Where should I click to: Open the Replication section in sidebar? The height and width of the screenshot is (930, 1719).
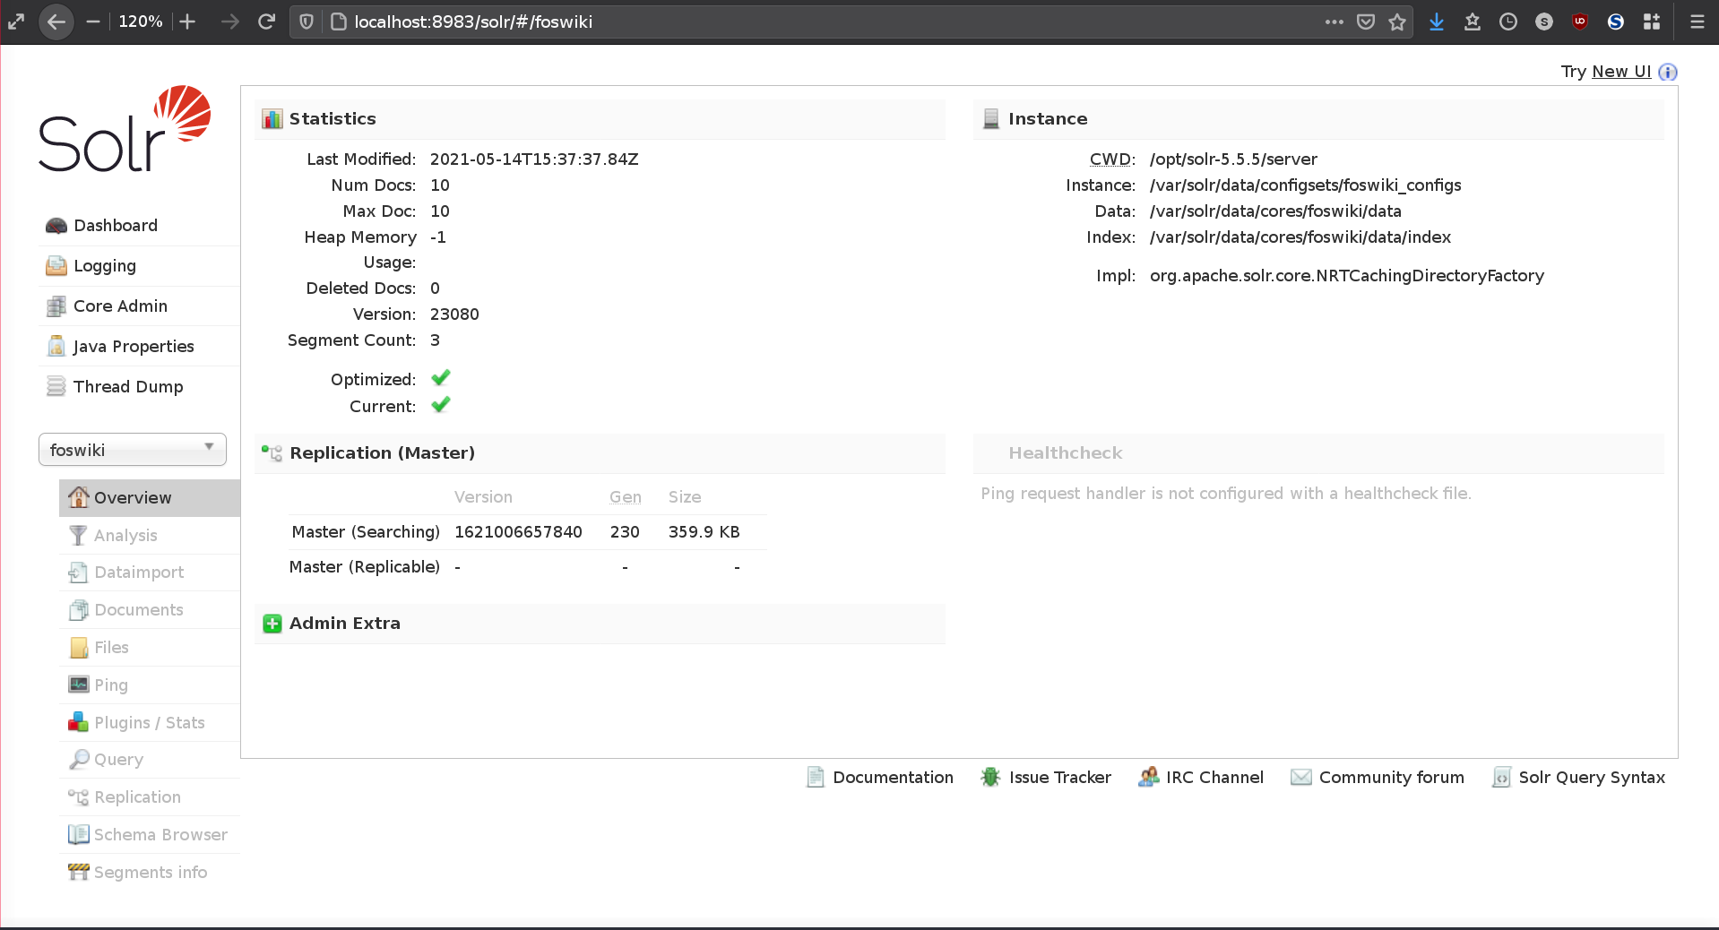coord(137,797)
